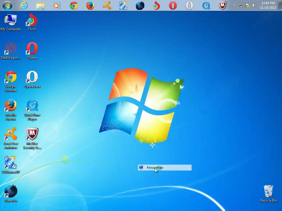The height and width of the screenshot is (211, 282).
Task: Open Windows Explorer folder on taskbar
Action: tap(40, 5)
